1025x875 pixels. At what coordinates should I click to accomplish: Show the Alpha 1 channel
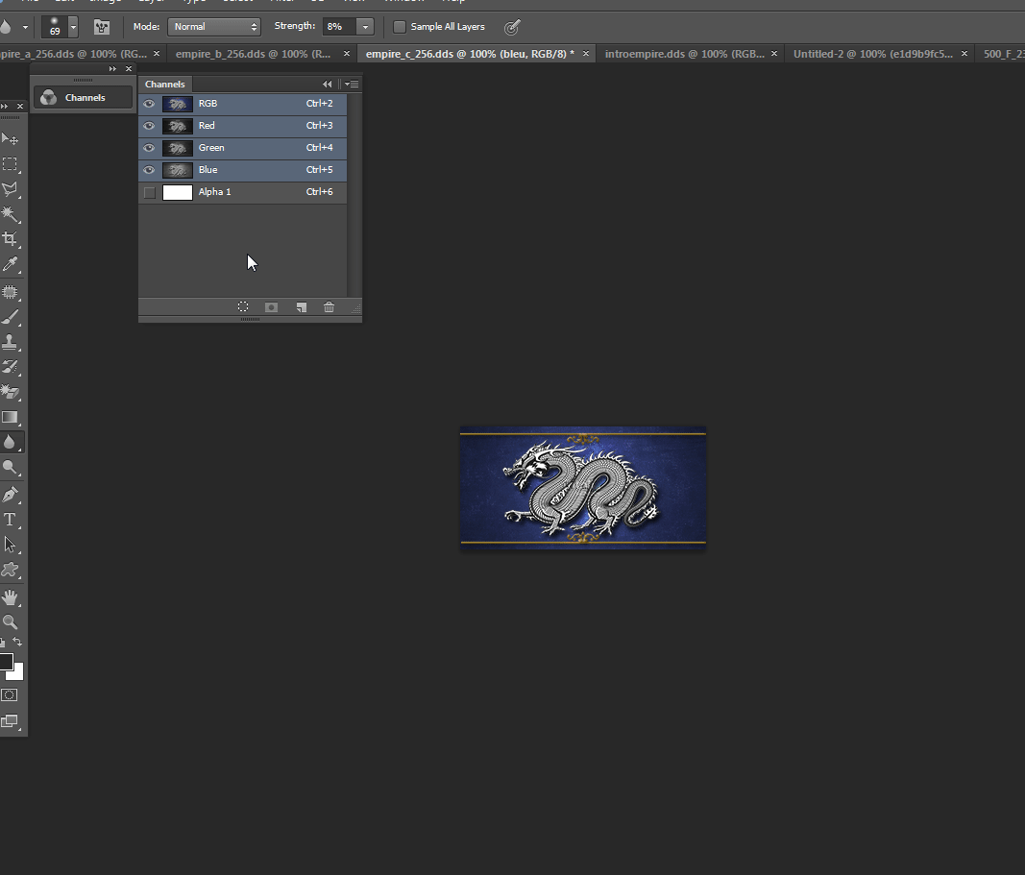149,193
